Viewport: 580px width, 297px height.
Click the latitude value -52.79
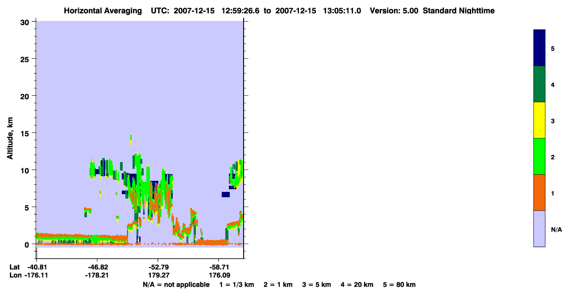[158, 267]
